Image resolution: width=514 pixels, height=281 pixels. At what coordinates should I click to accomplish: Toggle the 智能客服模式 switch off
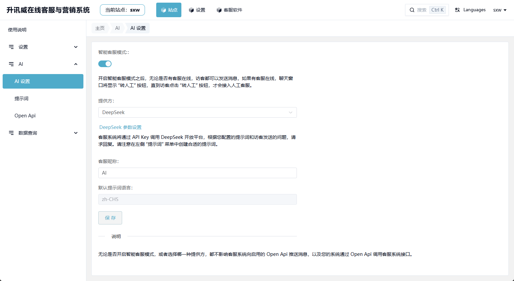(x=105, y=64)
